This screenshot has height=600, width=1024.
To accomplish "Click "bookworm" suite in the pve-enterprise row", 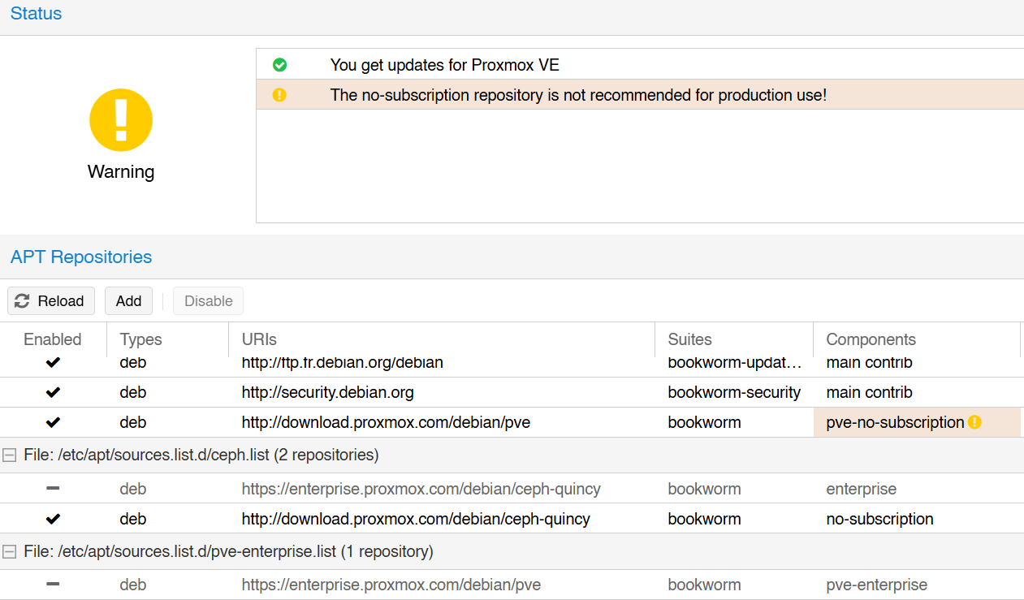I will [705, 585].
